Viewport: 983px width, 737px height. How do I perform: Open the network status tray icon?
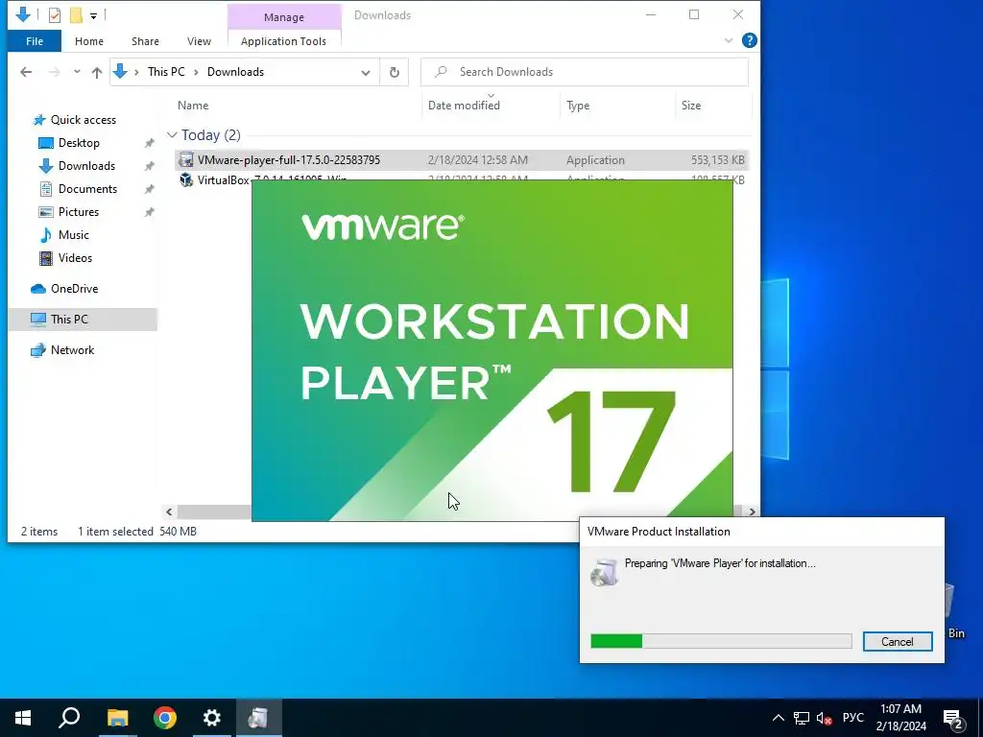point(802,718)
